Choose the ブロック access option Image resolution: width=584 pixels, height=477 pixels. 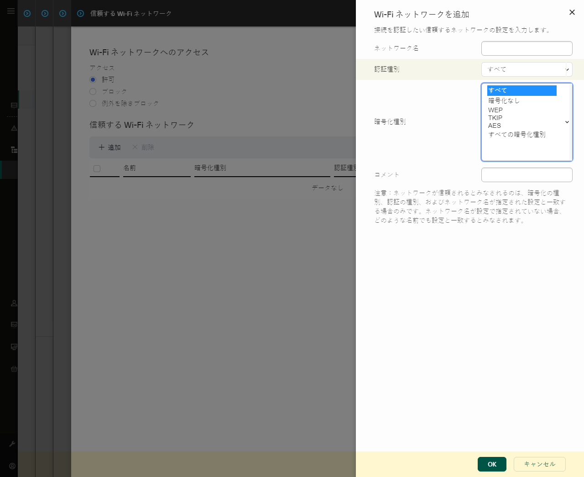[93, 91]
